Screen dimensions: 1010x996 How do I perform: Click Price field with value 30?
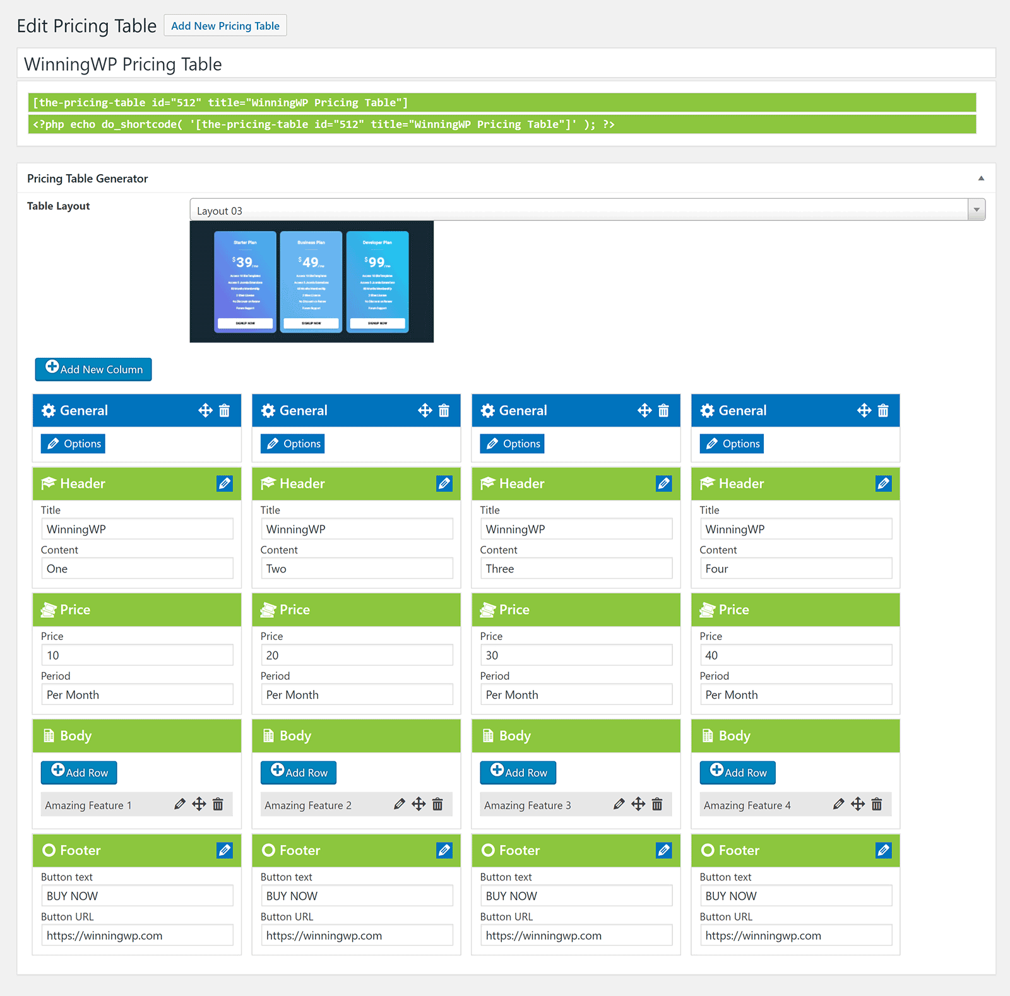pyautogui.click(x=576, y=655)
